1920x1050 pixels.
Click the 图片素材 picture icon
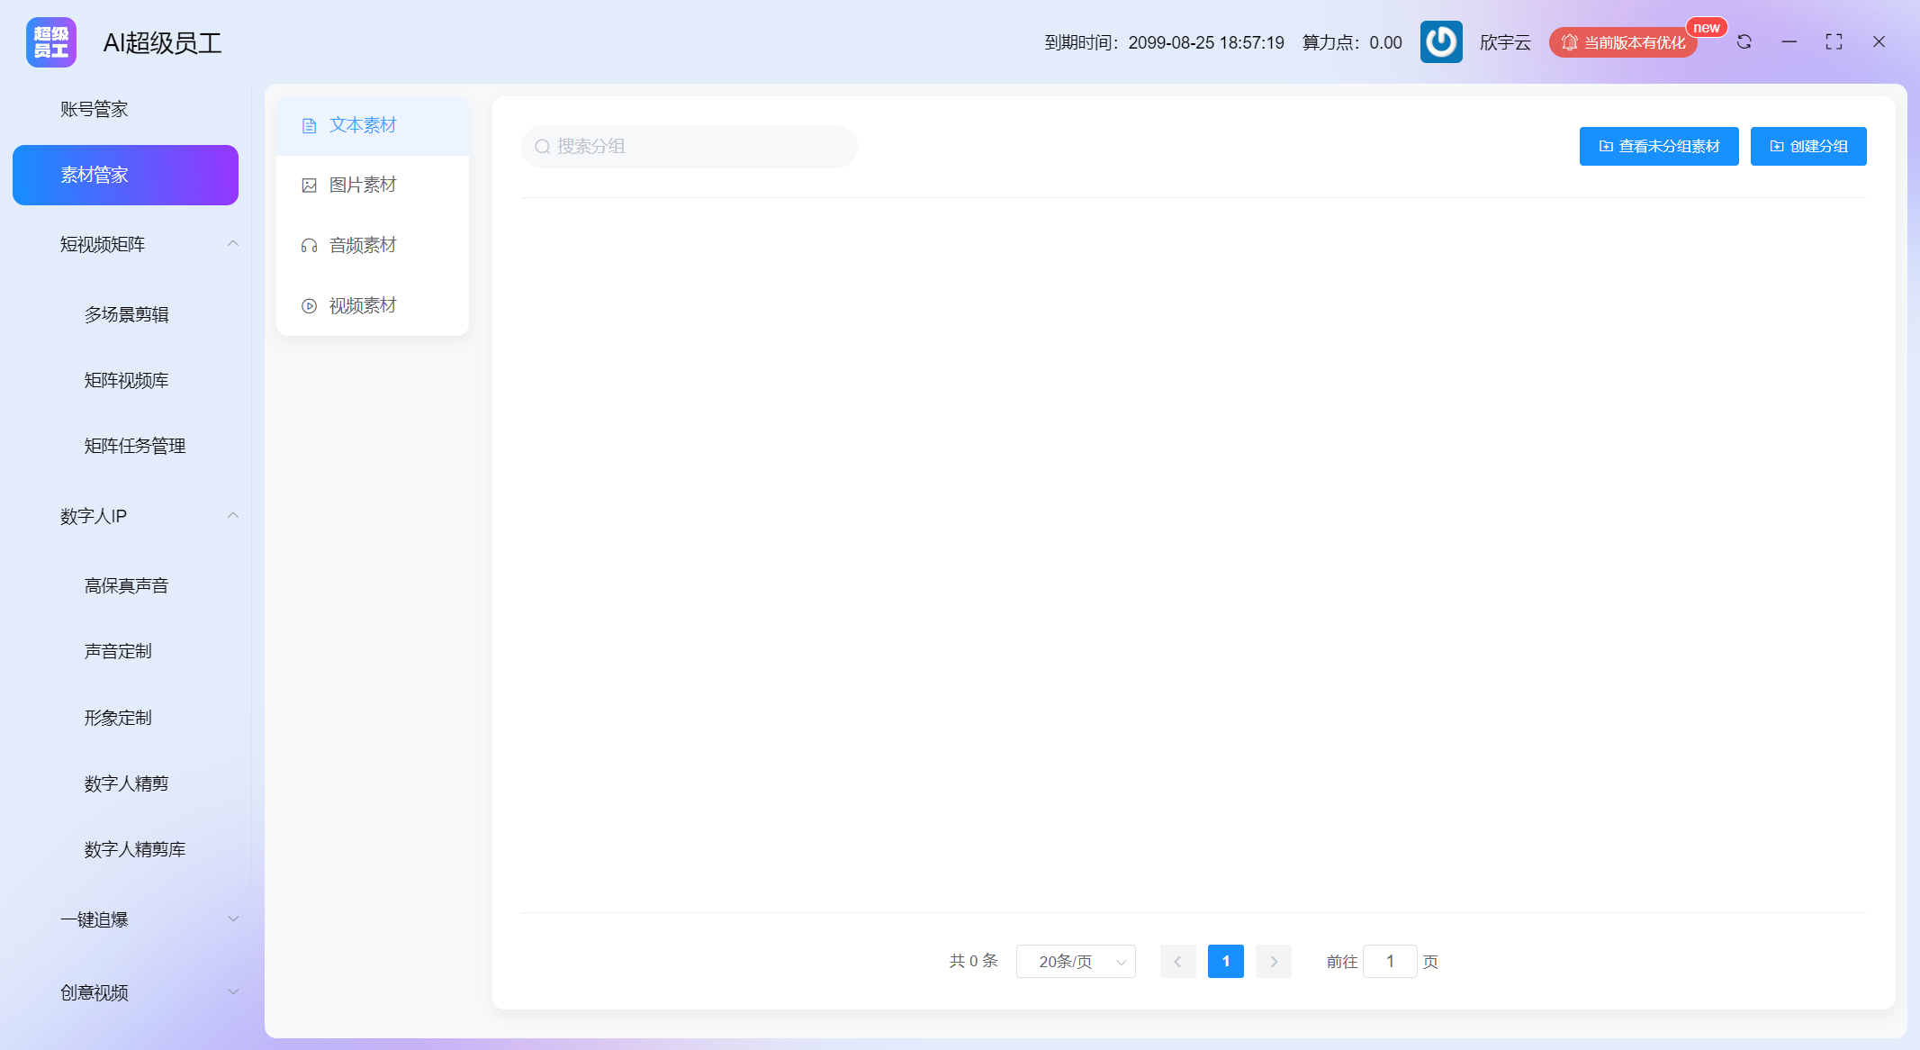(310, 186)
